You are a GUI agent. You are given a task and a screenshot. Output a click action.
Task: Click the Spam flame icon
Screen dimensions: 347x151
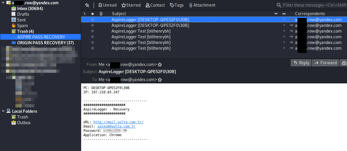(x=14, y=26)
